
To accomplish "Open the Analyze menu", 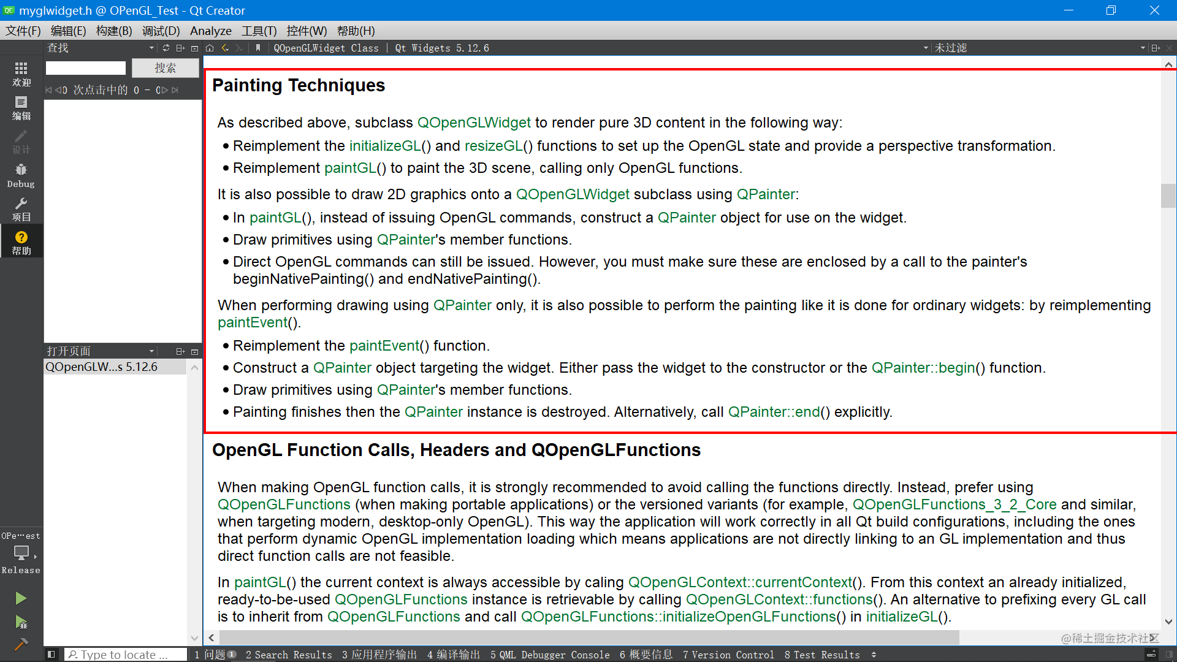I will 210,31.
